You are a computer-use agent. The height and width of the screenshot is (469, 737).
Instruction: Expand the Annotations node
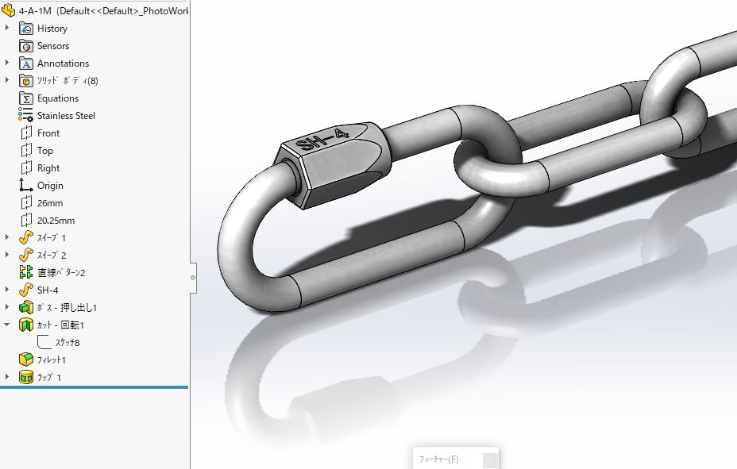(7, 63)
